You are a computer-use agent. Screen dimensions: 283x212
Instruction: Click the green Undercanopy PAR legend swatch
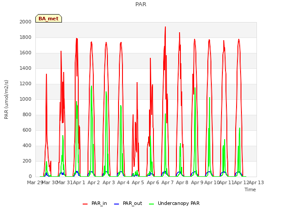(x=152, y=204)
